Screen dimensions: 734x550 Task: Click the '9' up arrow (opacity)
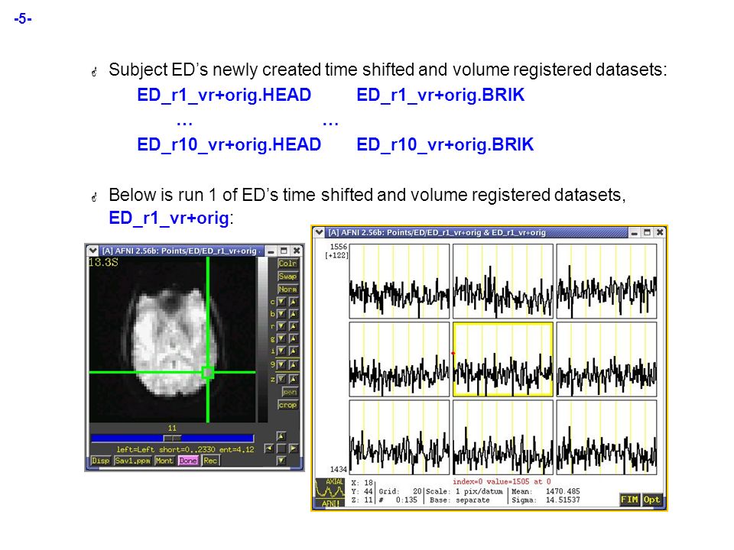(x=293, y=364)
